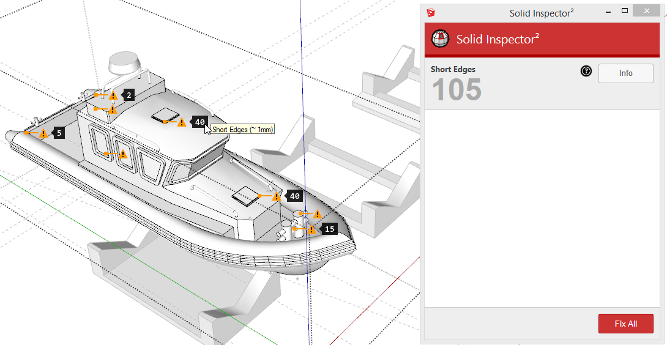Screen dimensions: 667x345
Task: Select the black badge showing 5
Action: tap(59, 133)
